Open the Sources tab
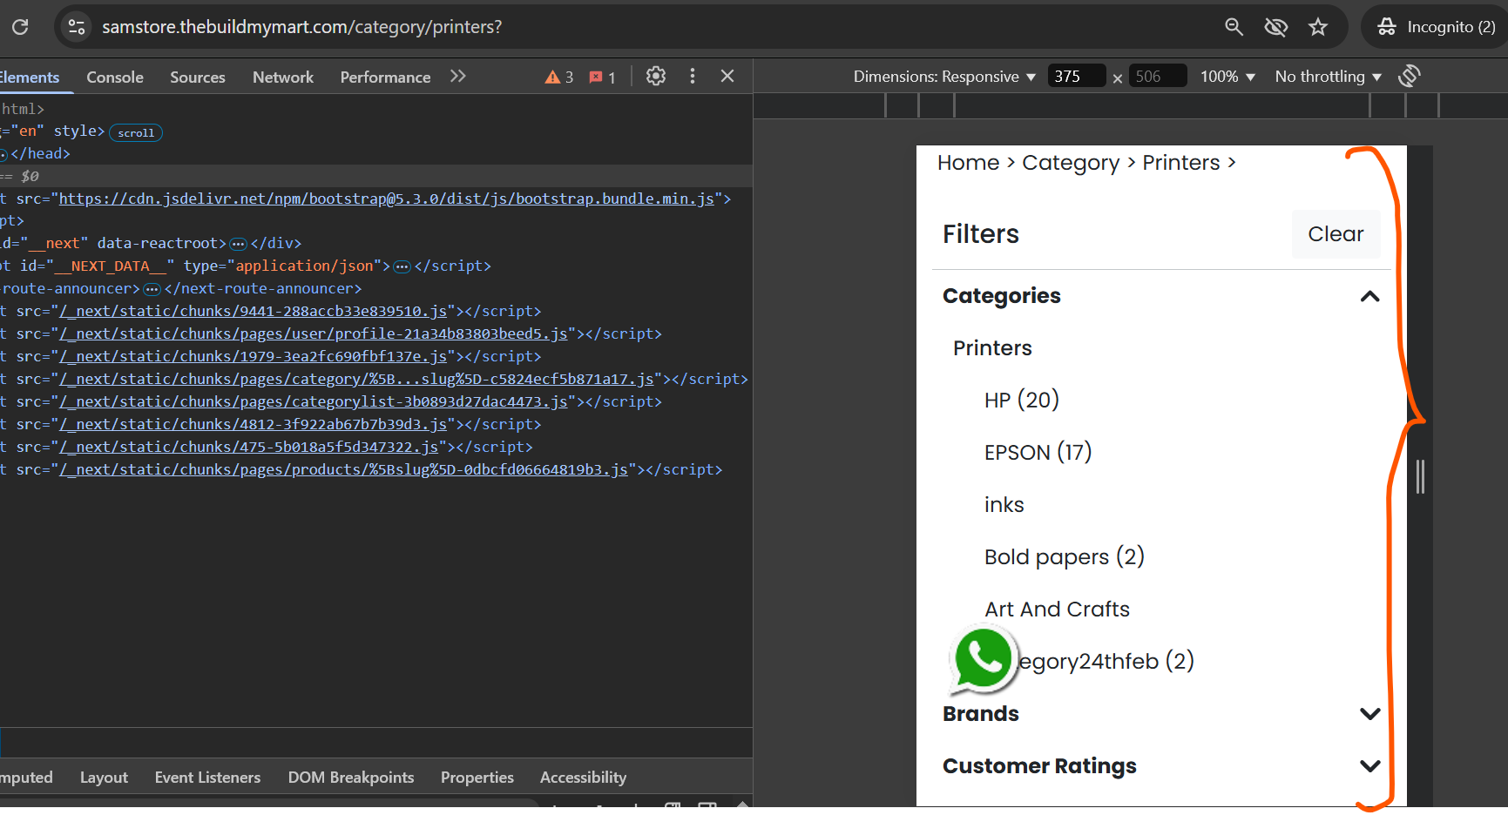Screen dimensions: 1508x815 pos(198,77)
